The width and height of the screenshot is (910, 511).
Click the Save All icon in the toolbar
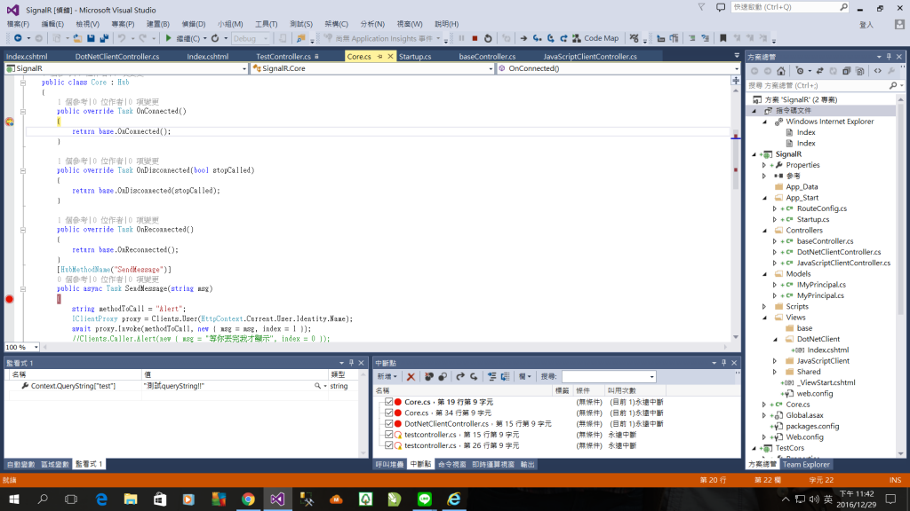[x=105, y=38]
